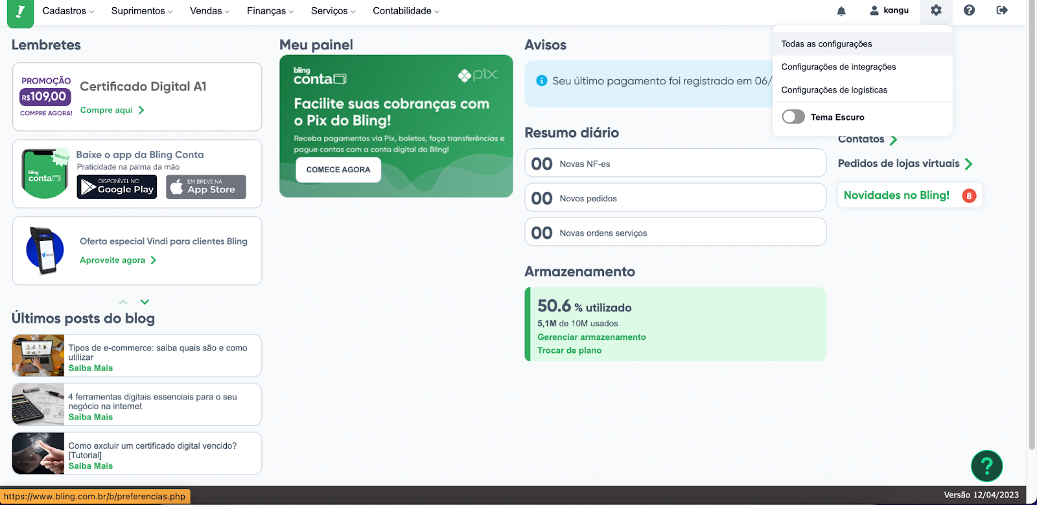Viewport: 1037px width, 505px height.
Task: Open the digital certificate post thumbnail
Action: tap(38, 453)
